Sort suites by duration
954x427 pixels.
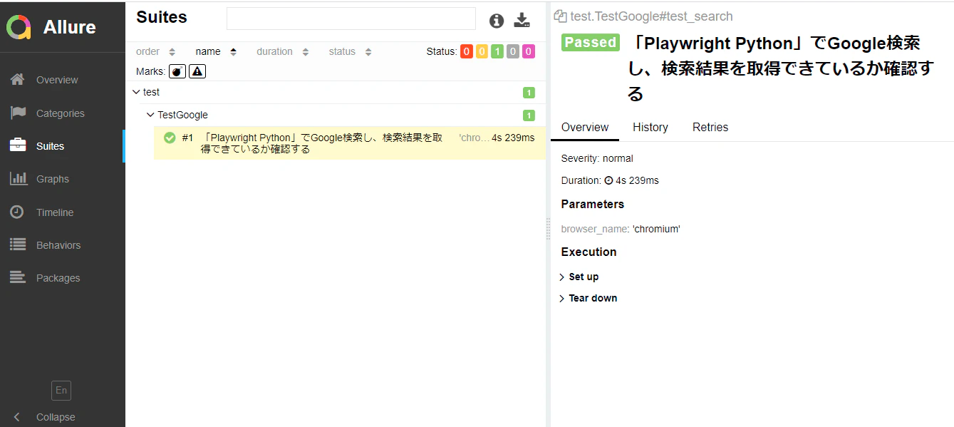click(x=282, y=51)
